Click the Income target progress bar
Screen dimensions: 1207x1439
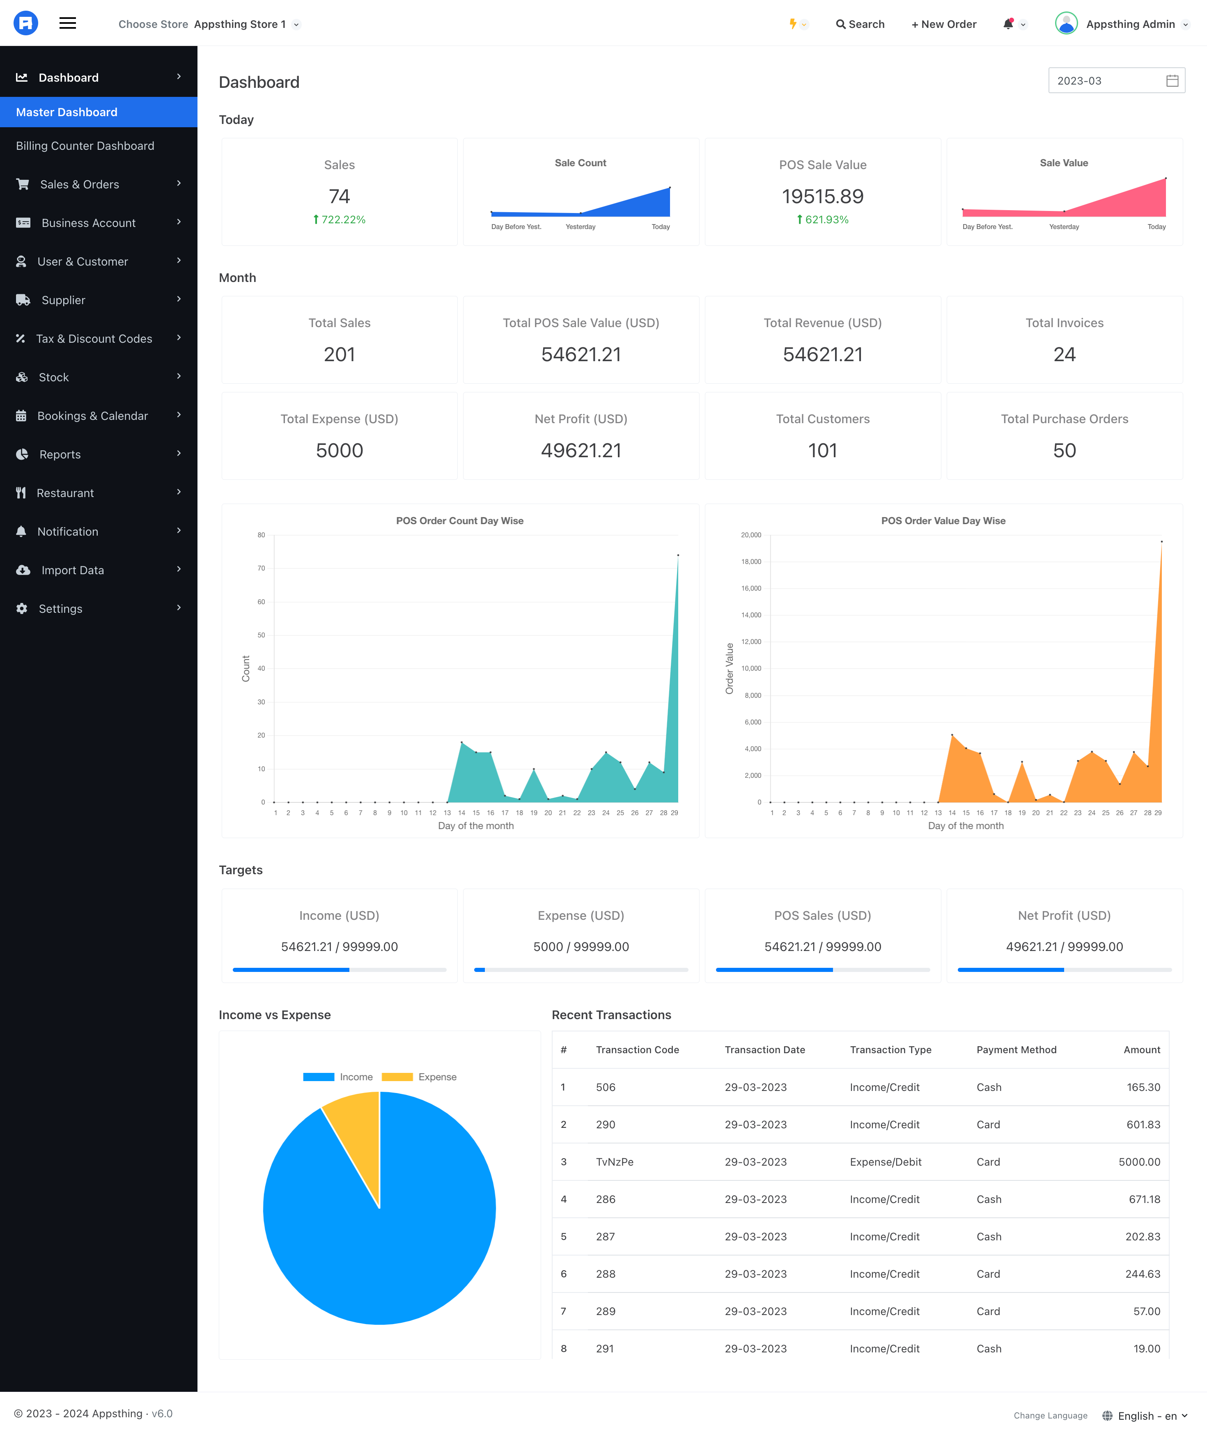[339, 969]
